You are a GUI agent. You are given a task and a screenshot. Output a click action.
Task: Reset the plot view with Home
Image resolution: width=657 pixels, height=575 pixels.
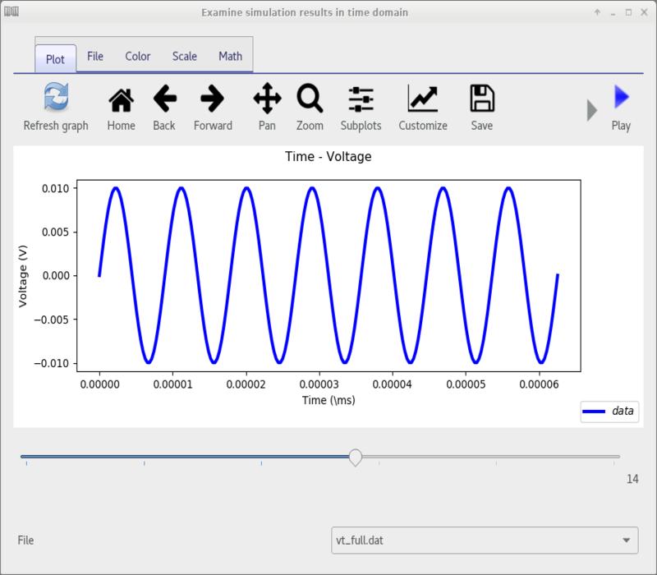[x=121, y=100]
